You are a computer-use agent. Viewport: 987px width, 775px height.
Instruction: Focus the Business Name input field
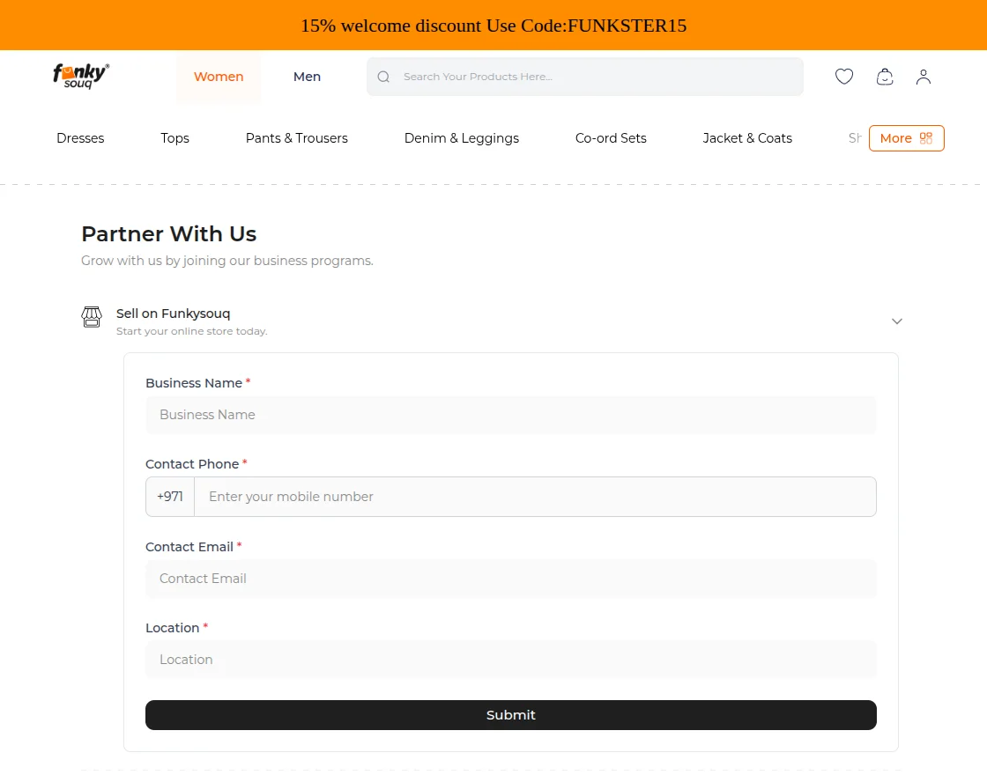511,415
